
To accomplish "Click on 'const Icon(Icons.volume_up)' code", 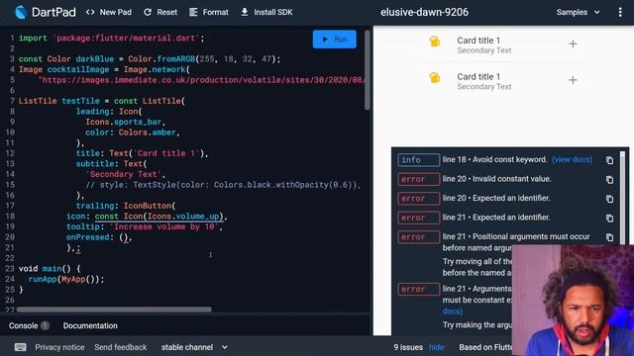I will pos(158,217).
